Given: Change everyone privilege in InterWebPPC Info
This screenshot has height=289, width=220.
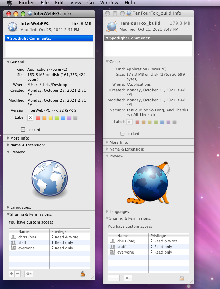Looking at the screenshot, I should (62, 248).
